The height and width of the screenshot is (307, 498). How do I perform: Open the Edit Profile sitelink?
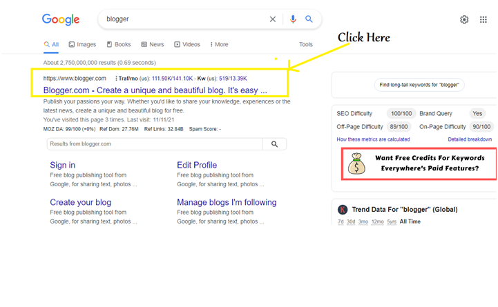pos(197,166)
